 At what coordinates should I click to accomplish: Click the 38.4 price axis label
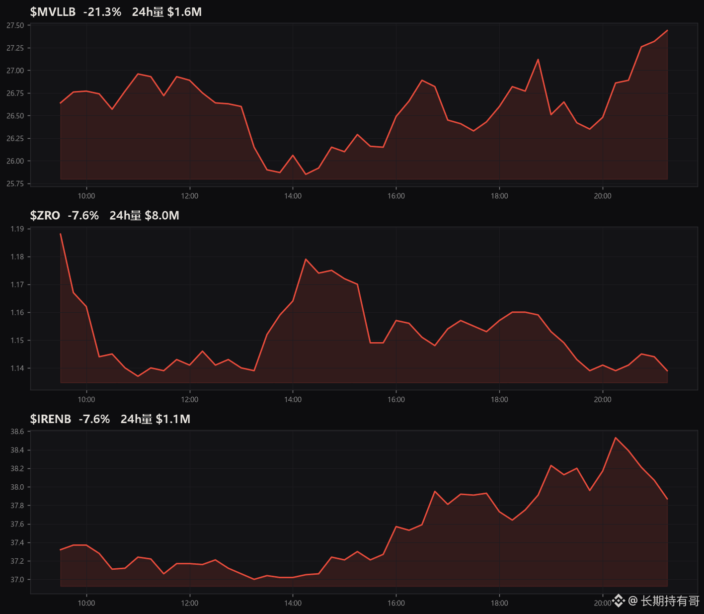[17, 450]
